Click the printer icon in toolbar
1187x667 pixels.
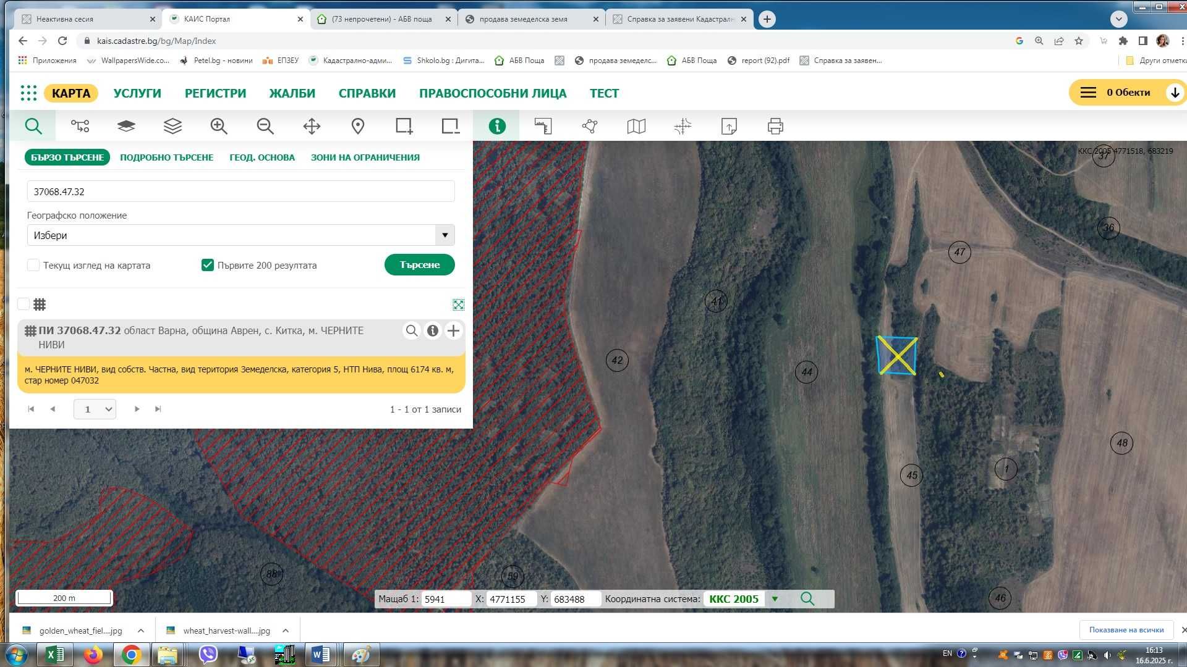(775, 127)
